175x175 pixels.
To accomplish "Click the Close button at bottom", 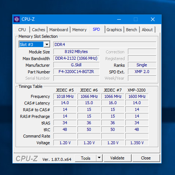I will pos(146,158).
